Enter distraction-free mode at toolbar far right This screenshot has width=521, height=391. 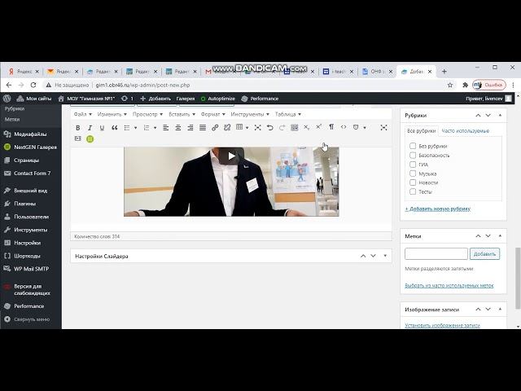click(x=383, y=128)
